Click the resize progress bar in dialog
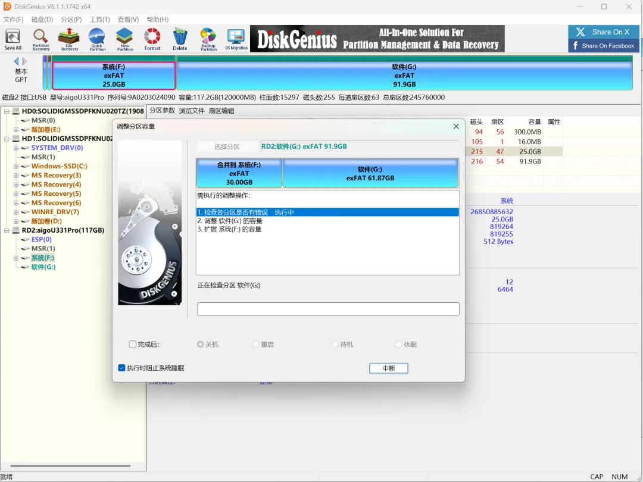 tap(328, 309)
